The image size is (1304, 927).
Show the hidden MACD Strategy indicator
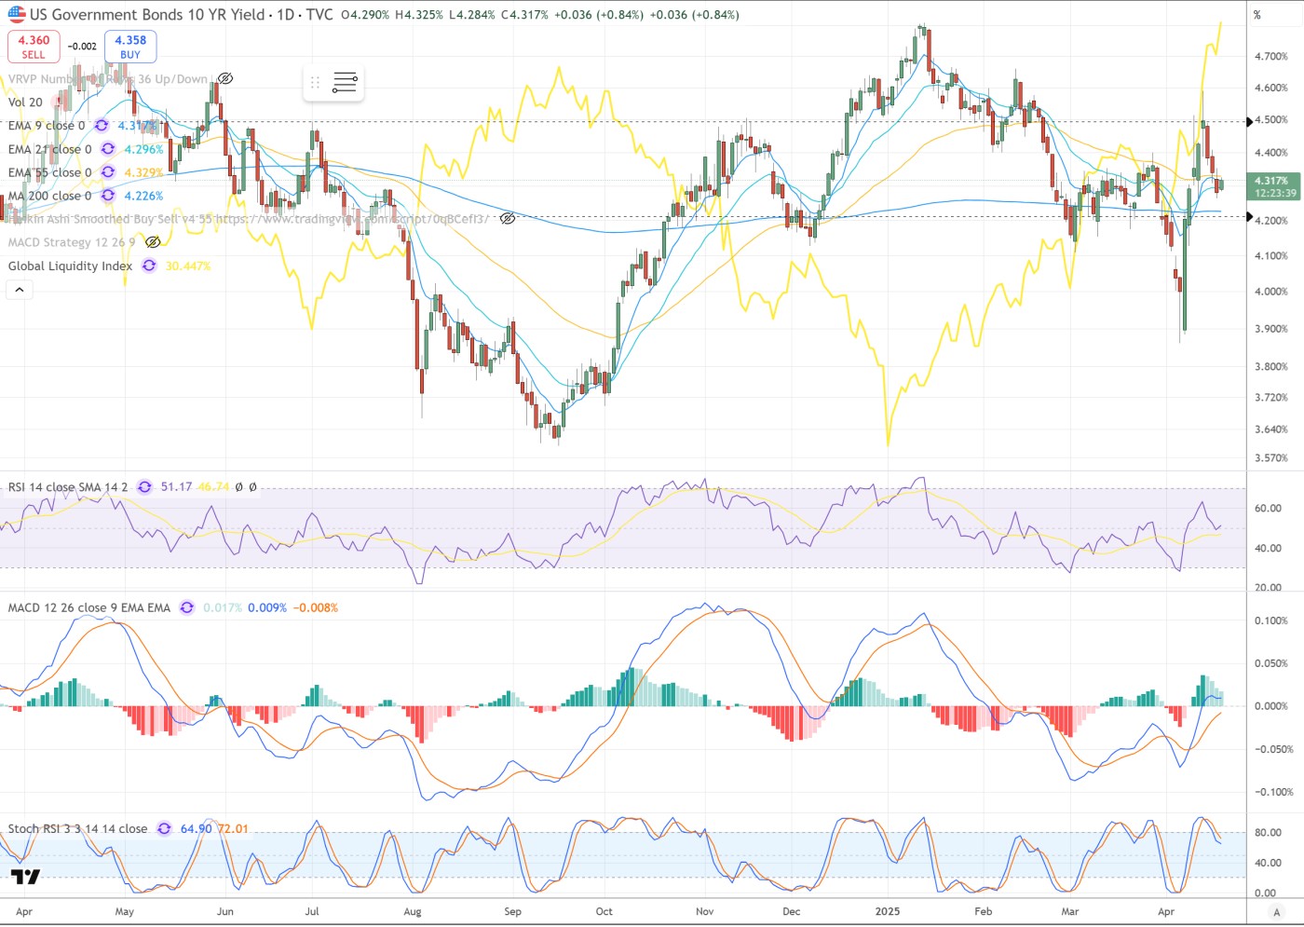(153, 242)
